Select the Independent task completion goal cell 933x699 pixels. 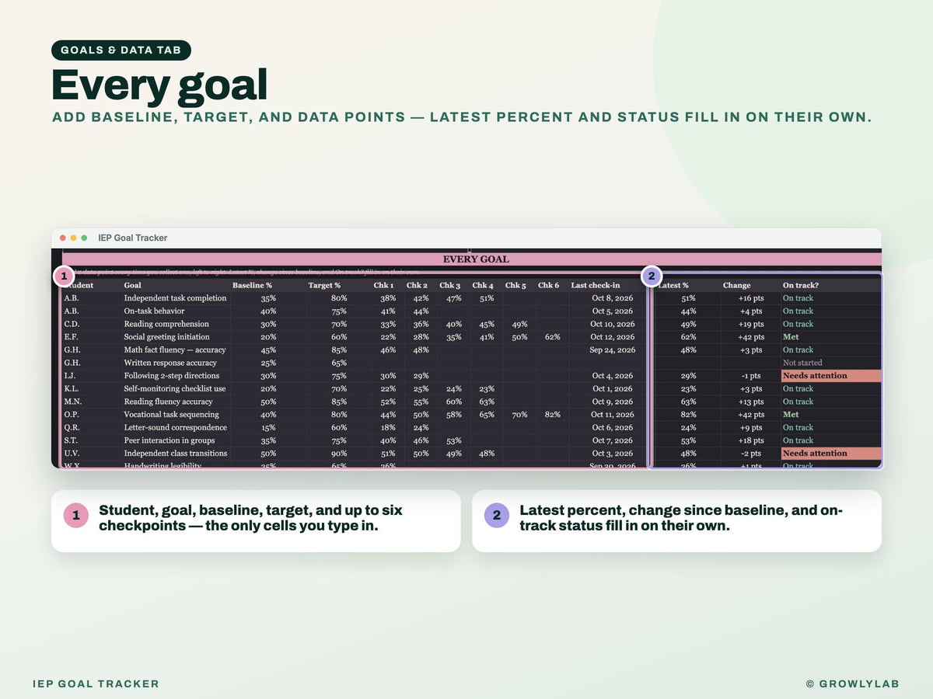(x=175, y=298)
